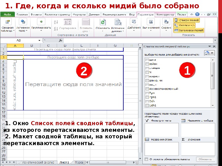
Task: Open the Активное поле dropdown arrow
Action: point(27,31)
